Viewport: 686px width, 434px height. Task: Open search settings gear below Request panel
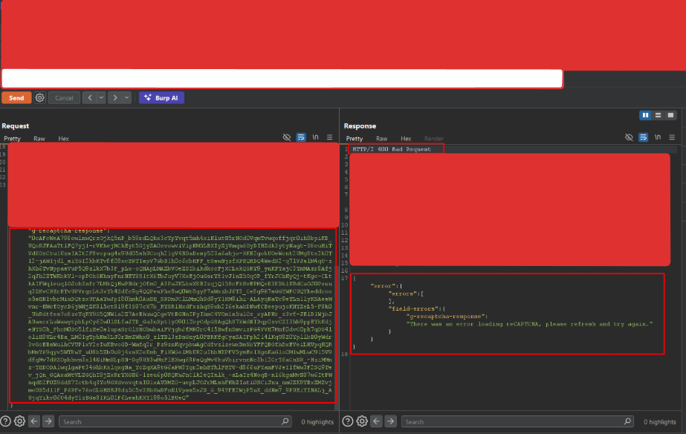19,421
